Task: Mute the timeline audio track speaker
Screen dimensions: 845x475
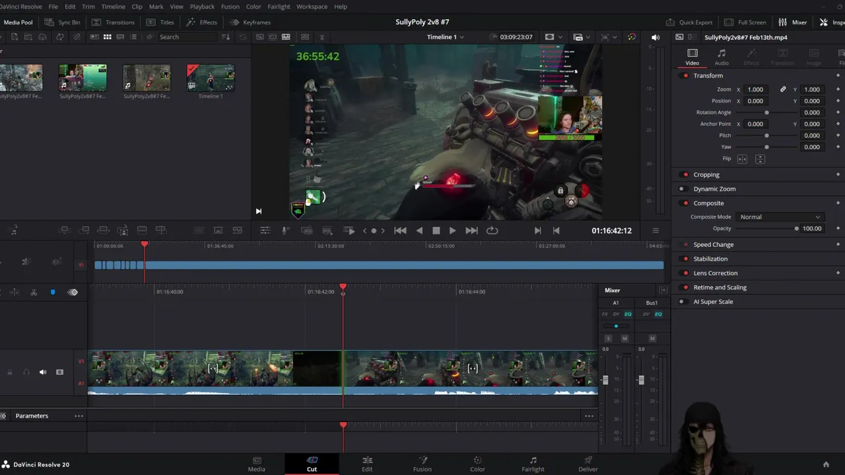Action: coord(43,372)
